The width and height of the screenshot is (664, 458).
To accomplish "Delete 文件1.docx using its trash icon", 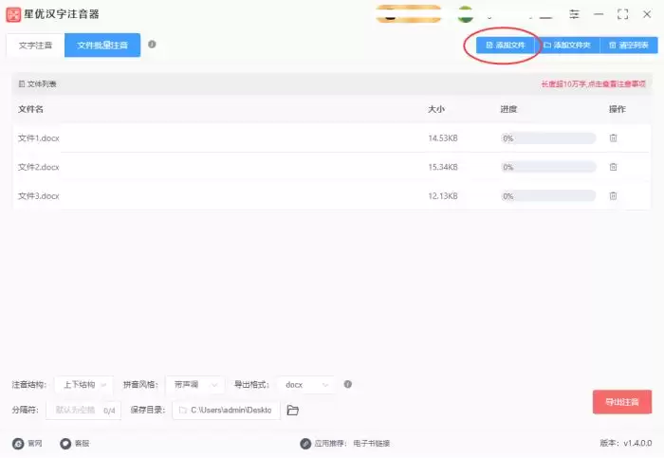I will [x=613, y=138].
